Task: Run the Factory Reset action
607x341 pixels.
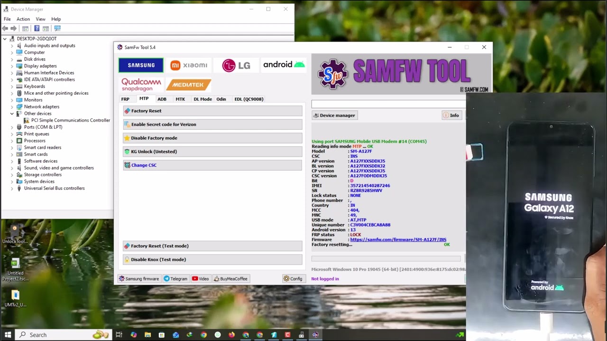Action: (x=212, y=111)
